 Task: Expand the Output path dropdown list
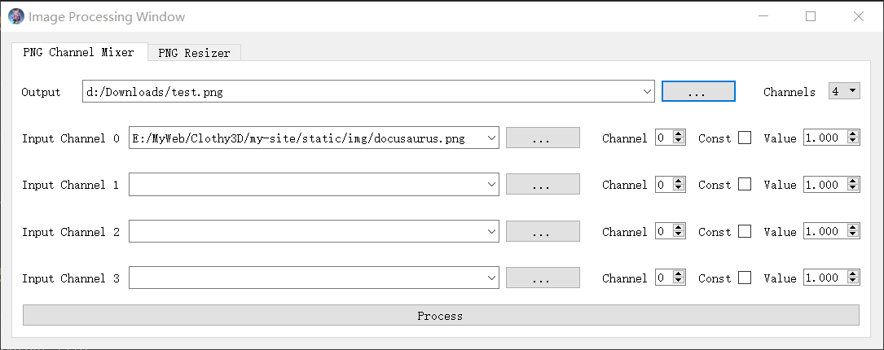(x=647, y=92)
